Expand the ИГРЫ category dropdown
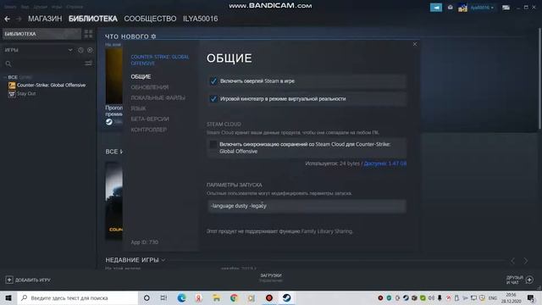 70,50
